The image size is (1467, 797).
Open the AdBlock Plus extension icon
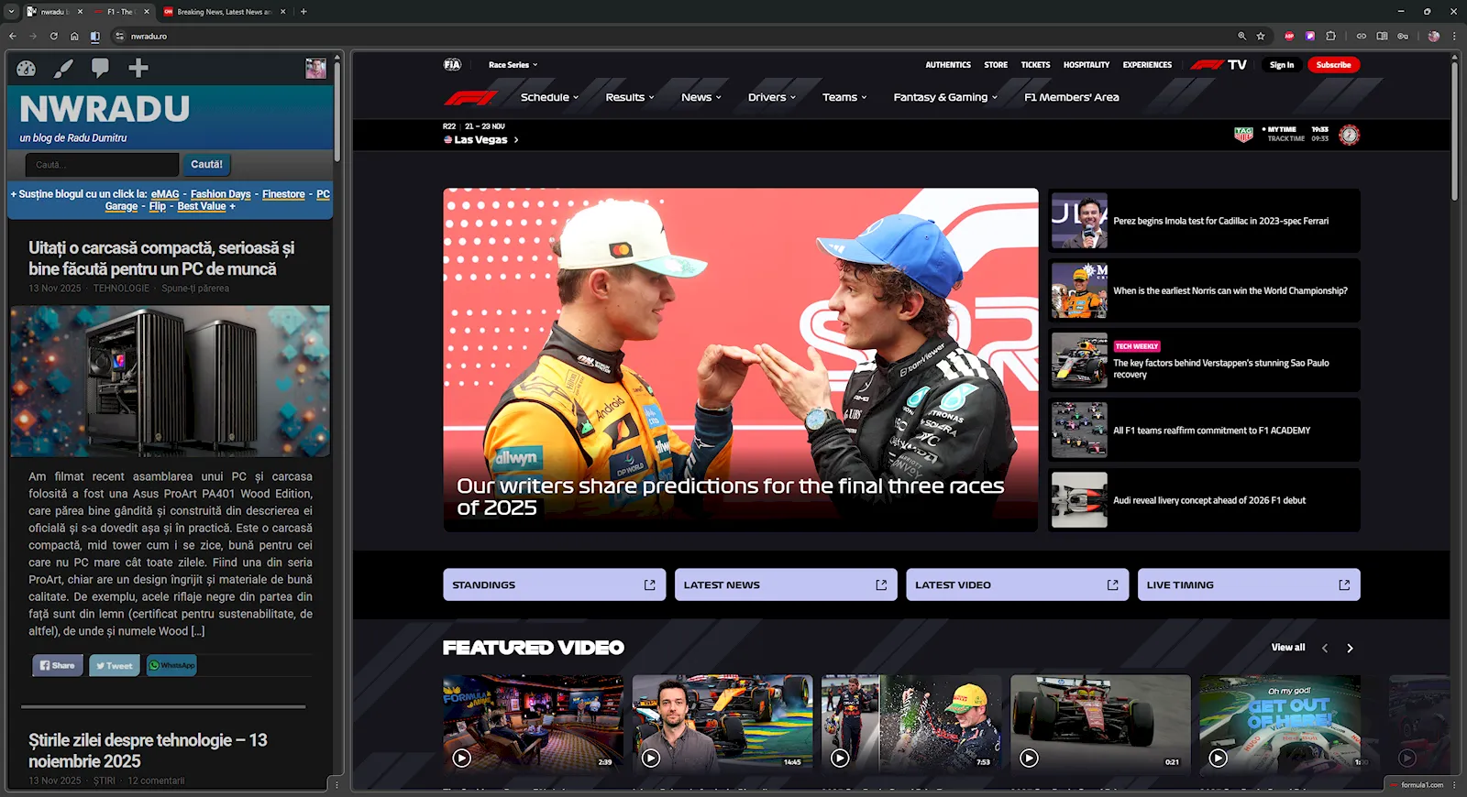coord(1289,37)
